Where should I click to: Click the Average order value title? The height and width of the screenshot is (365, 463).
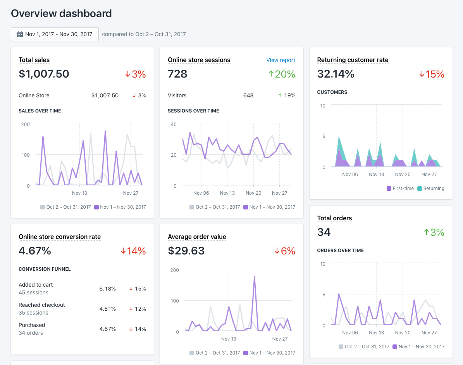[197, 237]
